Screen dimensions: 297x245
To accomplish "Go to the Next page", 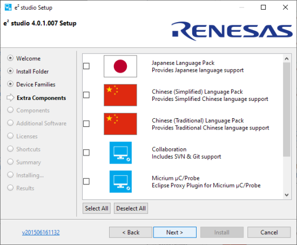I will (175, 232).
